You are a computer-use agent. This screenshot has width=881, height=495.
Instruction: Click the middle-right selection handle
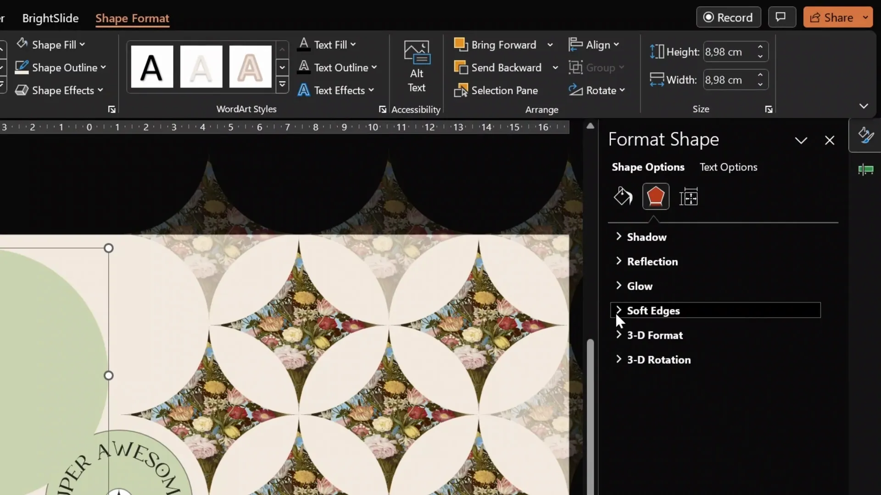pos(108,375)
